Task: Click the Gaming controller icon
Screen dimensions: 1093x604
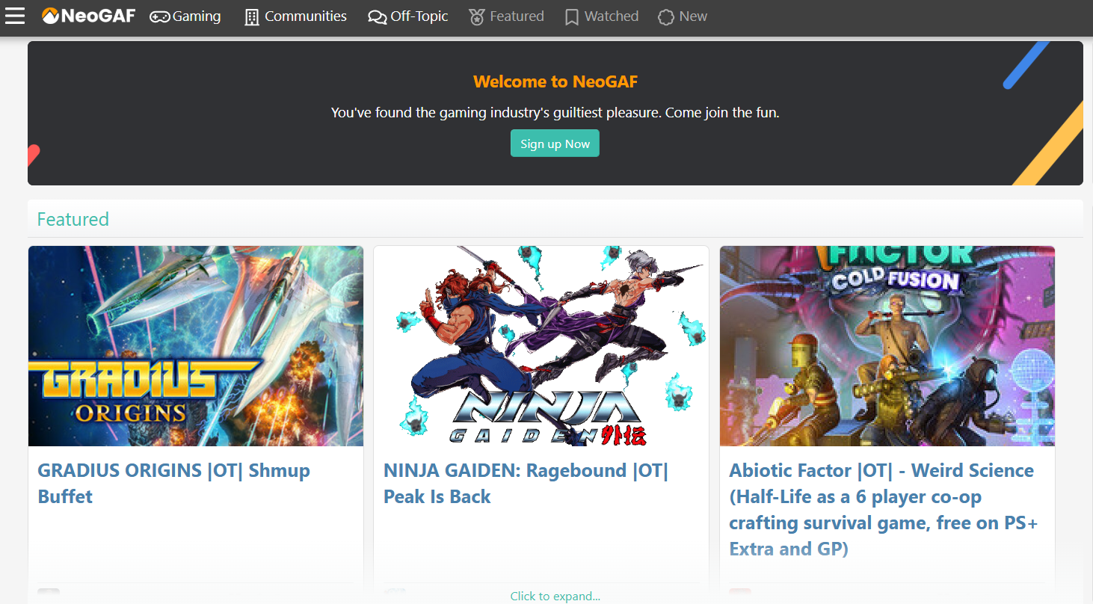Action: (159, 16)
